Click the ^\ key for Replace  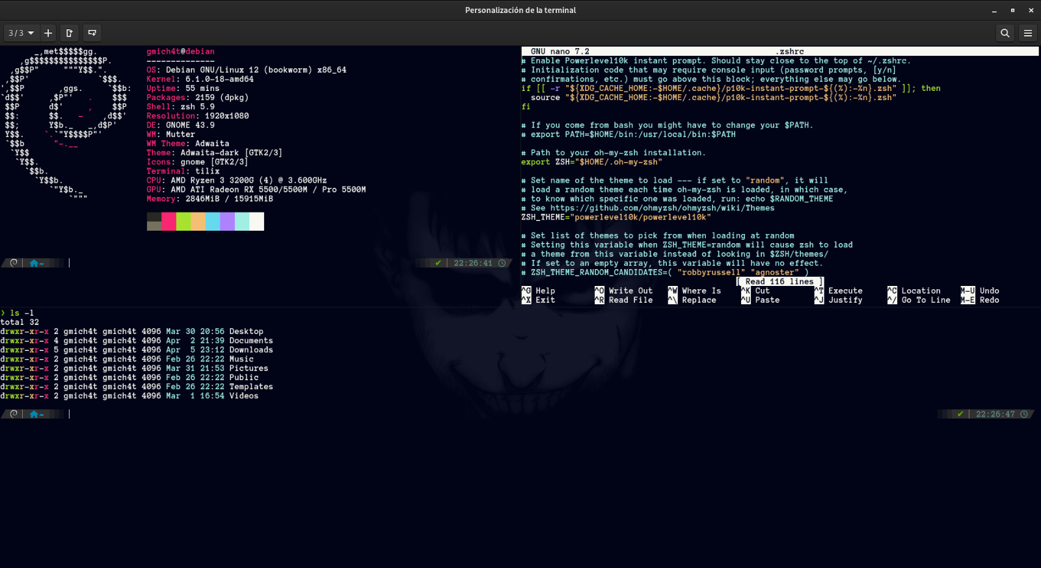pos(673,300)
